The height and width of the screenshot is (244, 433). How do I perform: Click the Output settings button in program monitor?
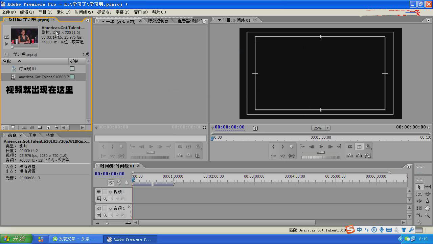point(368,146)
